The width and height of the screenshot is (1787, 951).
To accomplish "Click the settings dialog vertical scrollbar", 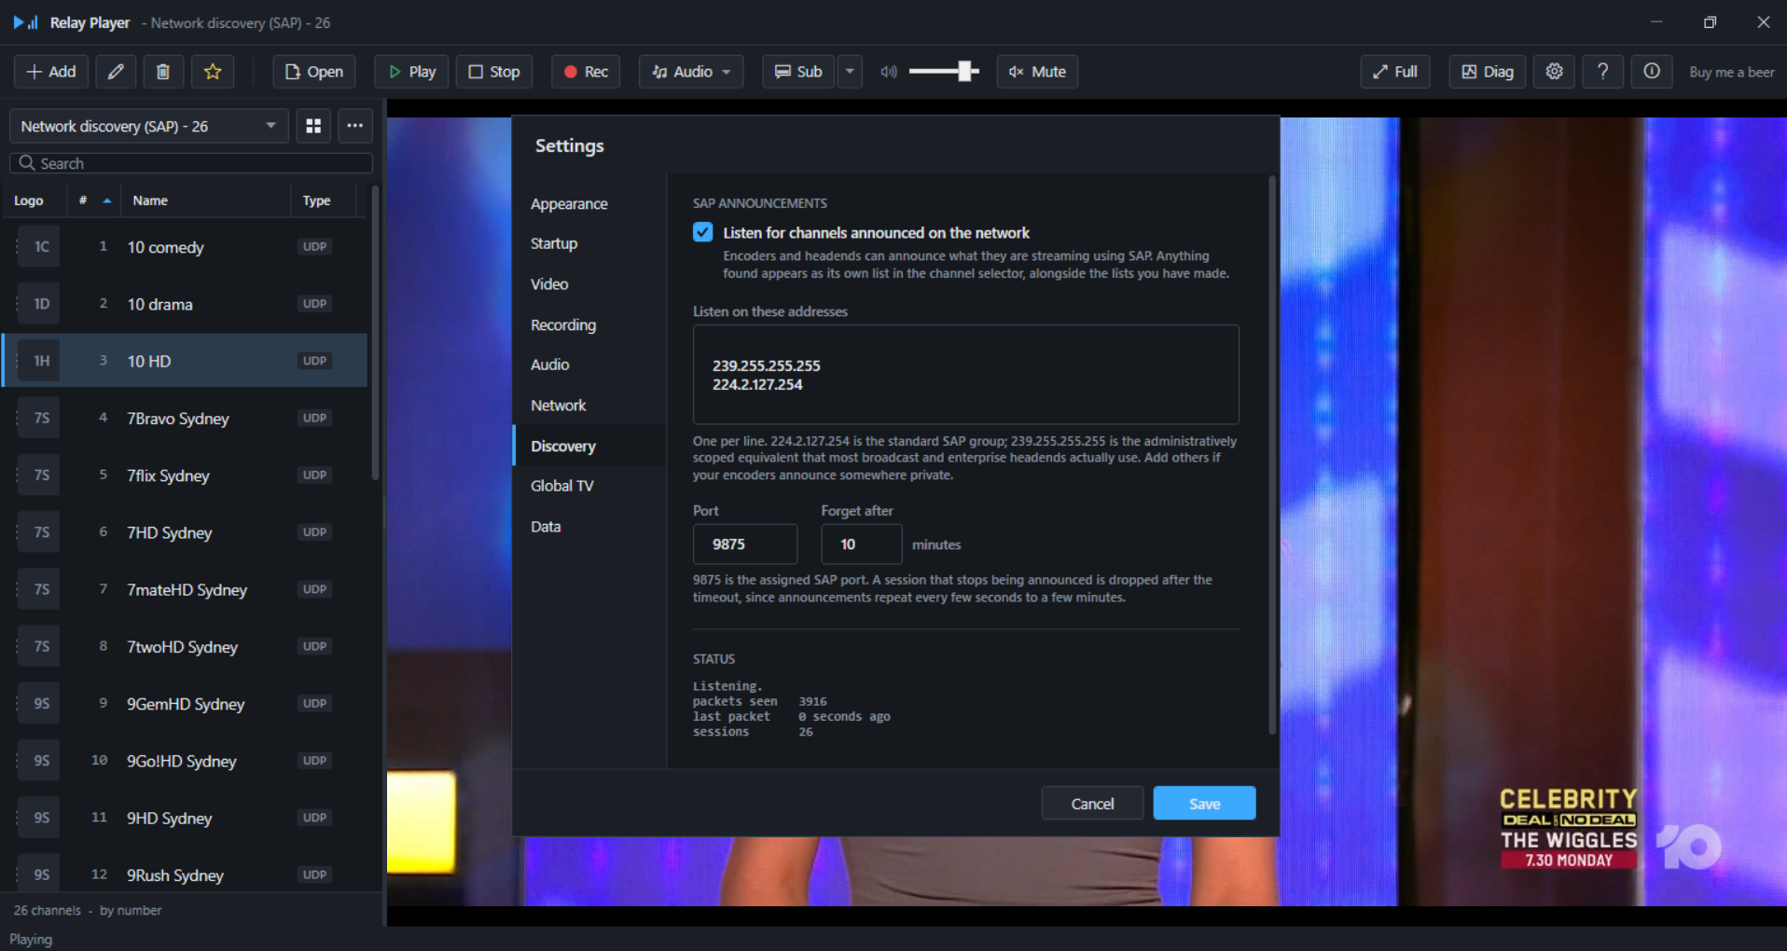I will (x=1271, y=455).
